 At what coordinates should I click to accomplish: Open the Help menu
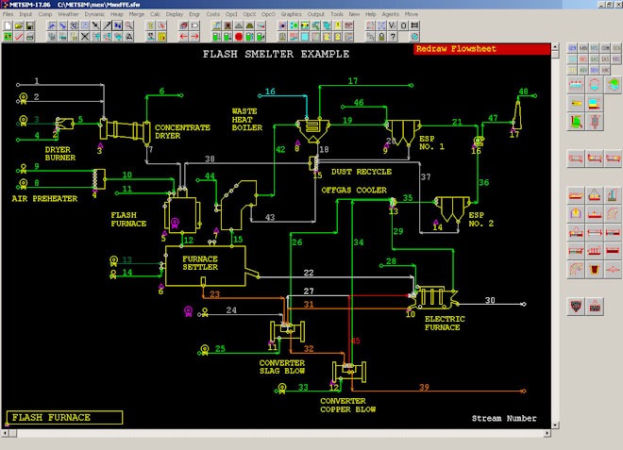(x=371, y=14)
